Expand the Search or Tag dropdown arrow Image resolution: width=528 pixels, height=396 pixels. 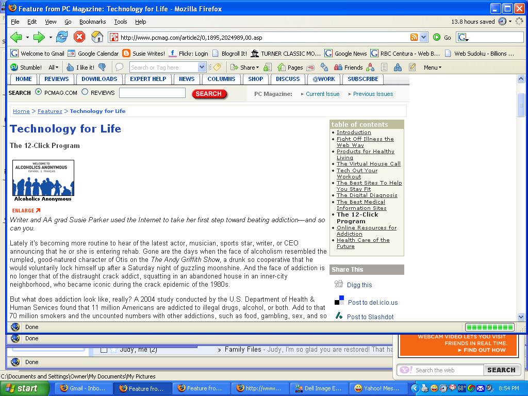(202, 68)
